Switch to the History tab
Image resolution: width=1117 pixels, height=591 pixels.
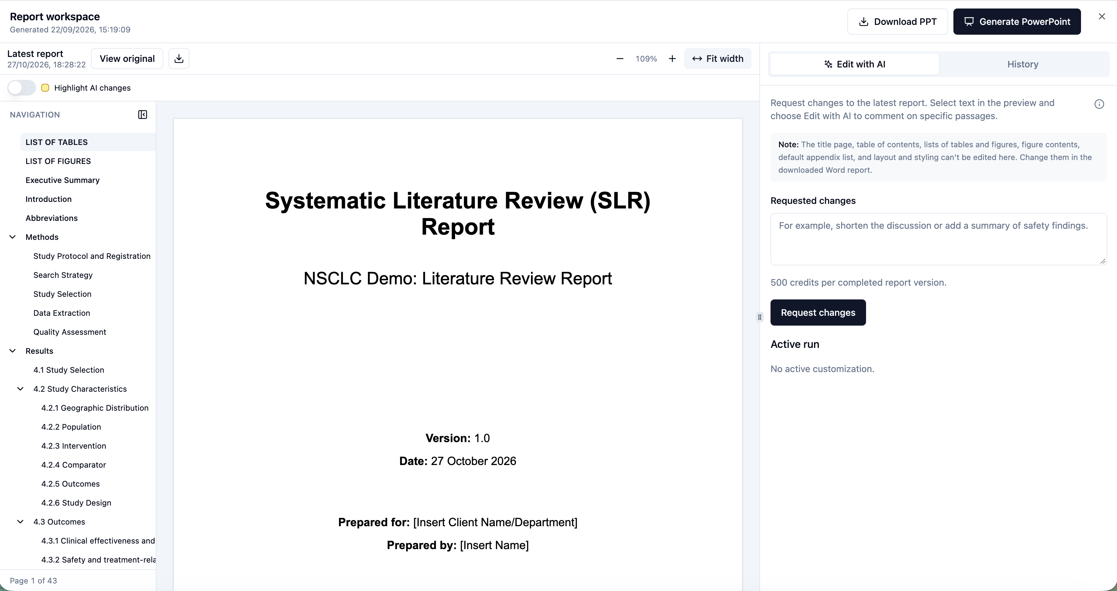[1022, 64]
